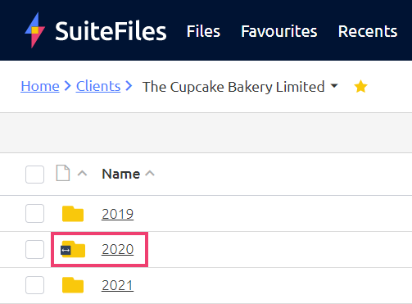Navigate to the Clients breadcrumb link
This screenshot has width=412, height=304.
coord(98,86)
